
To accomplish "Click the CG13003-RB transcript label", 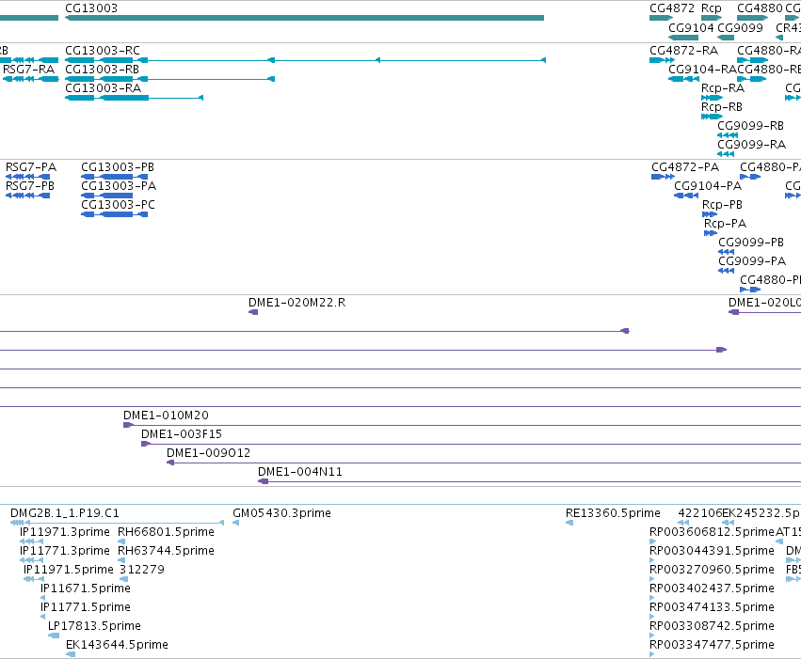I will pos(103,70).
